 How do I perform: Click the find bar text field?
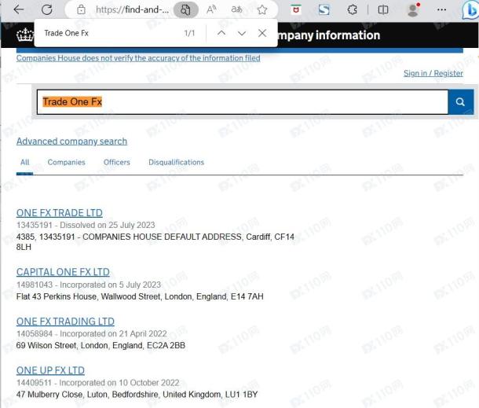click(x=110, y=33)
